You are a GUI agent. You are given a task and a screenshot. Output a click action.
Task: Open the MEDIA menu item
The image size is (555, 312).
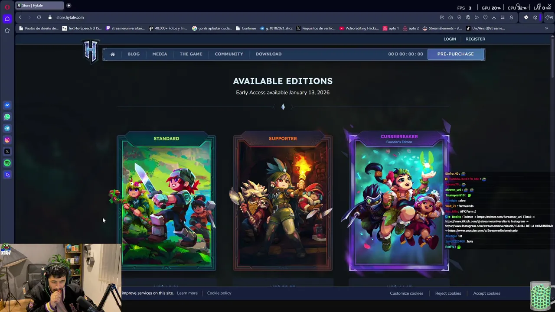[160, 54]
